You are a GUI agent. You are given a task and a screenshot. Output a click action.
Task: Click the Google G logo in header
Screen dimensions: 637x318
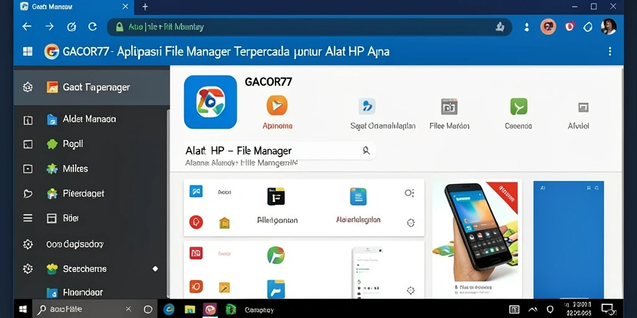coord(52,52)
